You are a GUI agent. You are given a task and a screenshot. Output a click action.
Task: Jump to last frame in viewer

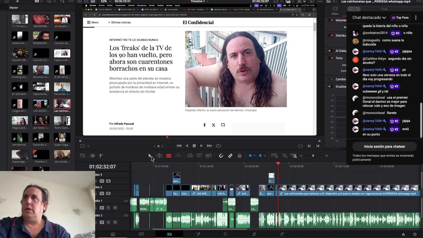pos(209,146)
